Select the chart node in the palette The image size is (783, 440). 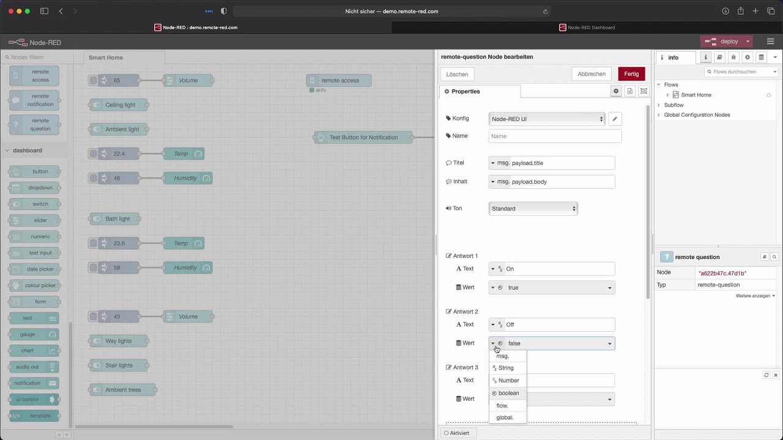(34, 351)
